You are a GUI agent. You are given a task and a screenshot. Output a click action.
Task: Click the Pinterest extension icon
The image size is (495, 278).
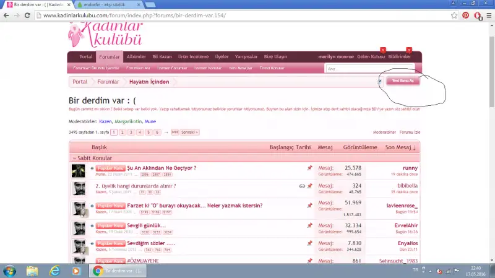[465, 15]
